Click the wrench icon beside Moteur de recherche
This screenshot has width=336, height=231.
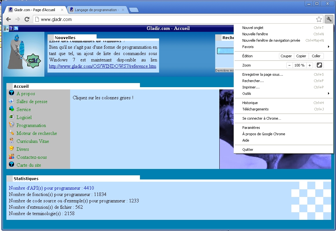click(11, 133)
